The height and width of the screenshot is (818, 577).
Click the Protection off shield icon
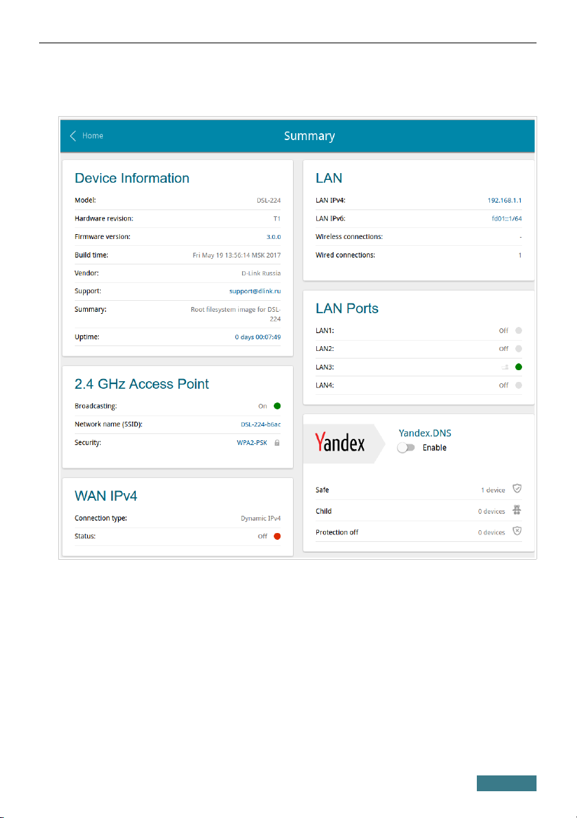[517, 531]
